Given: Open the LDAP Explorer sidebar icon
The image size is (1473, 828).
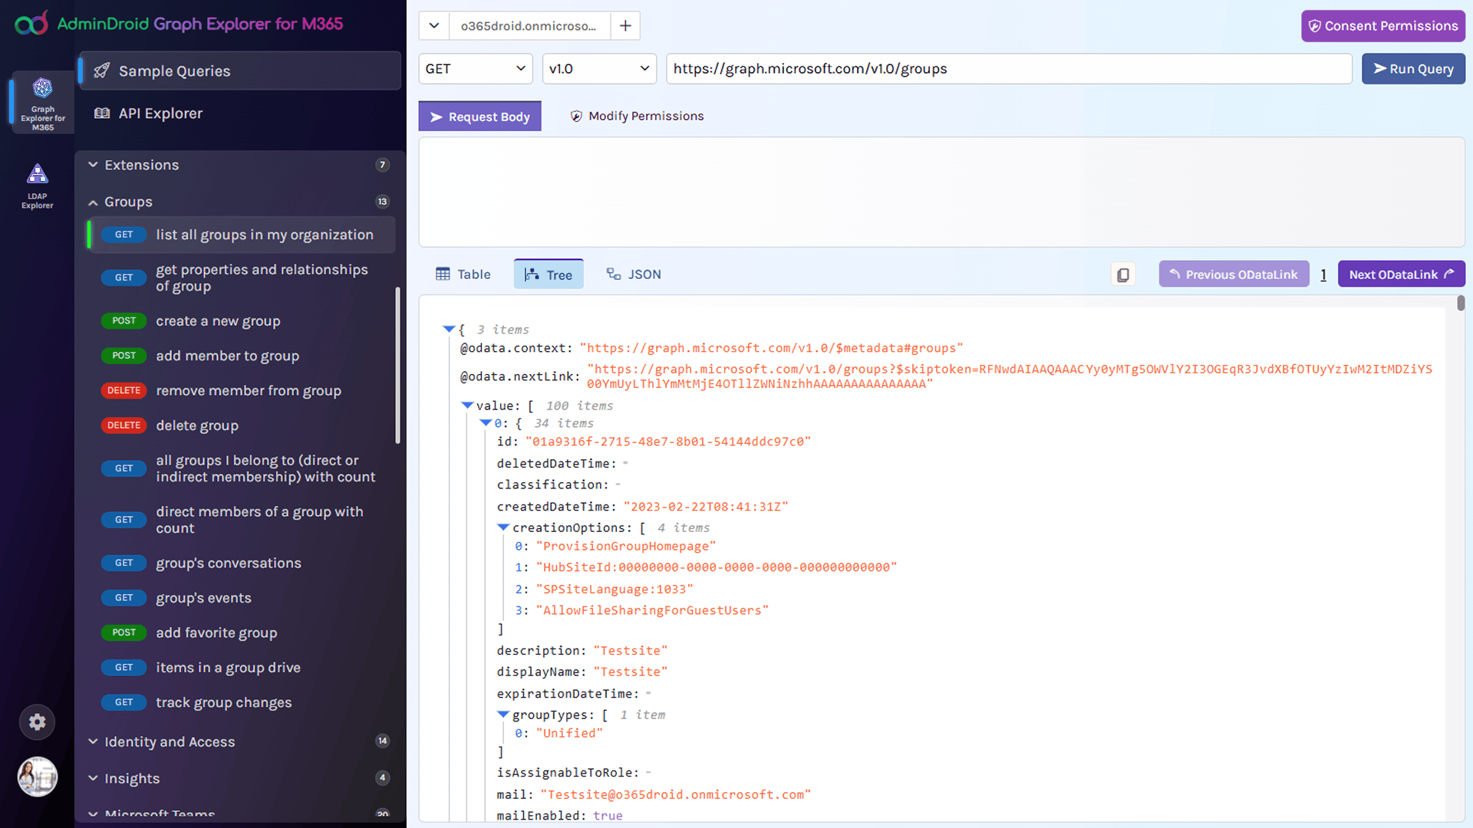Looking at the screenshot, I should (x=37, y=186).
